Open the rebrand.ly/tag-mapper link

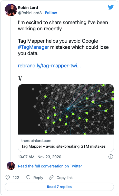point(49,66)
